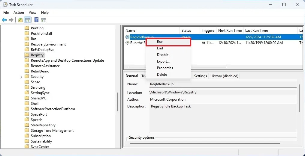305x156 pixels.
Task: Select RemoteApp and Desktop Connections Update folder
Action: click(67, 60)
